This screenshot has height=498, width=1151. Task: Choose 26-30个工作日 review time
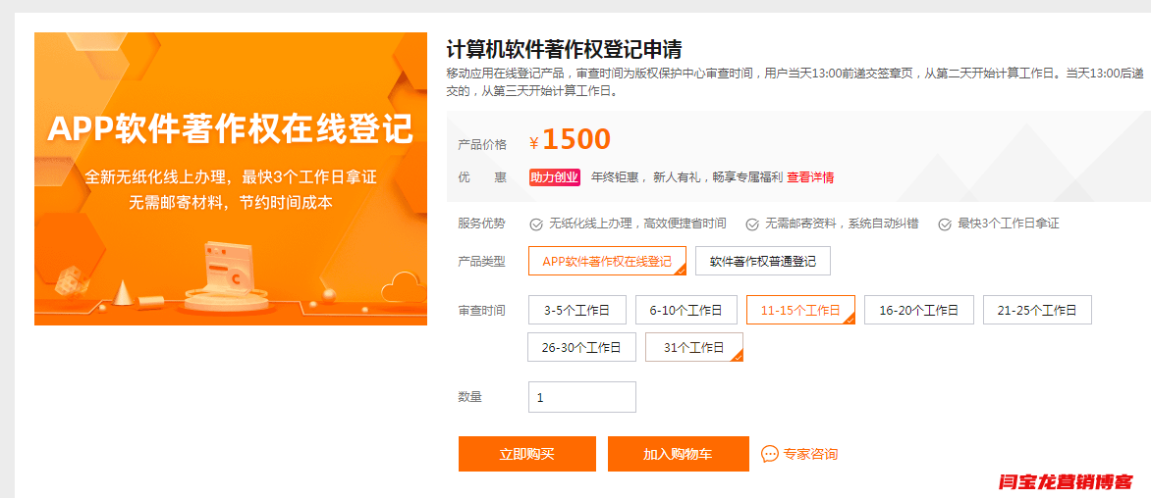point(581,347)
